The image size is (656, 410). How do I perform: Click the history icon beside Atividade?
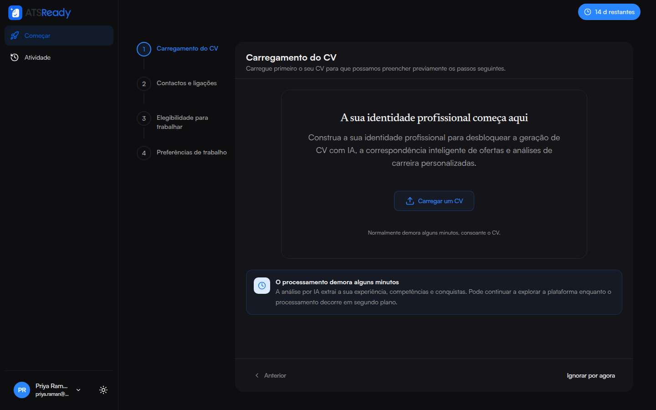pos(15,57)
